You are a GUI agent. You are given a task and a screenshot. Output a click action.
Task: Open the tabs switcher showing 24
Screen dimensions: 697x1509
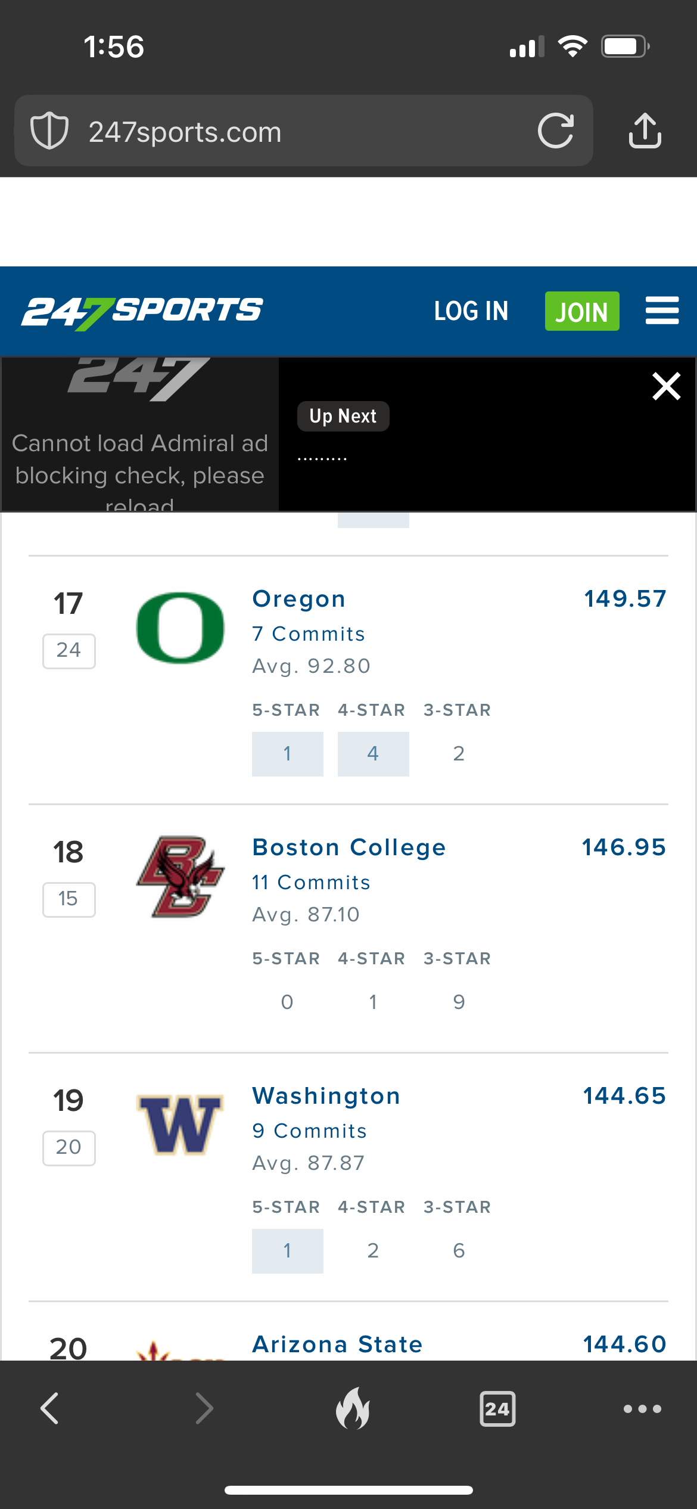point(497,1409)
